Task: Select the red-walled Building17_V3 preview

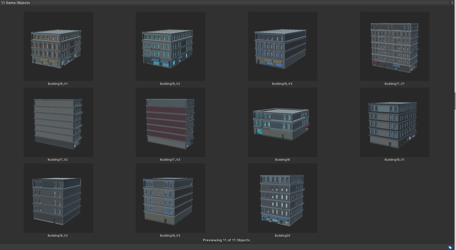Action: [170, 122]
